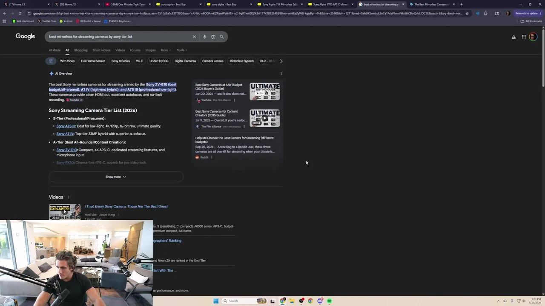Open the YouTube +4 sources chip

pos(75,100)
